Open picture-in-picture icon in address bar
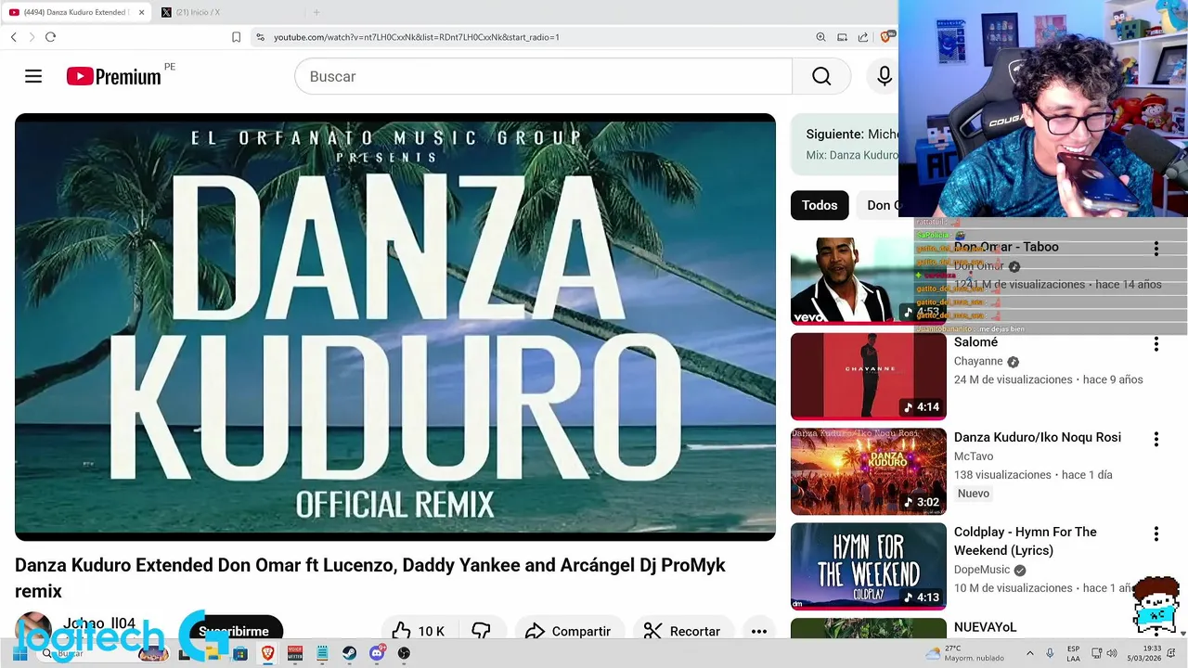1188x668 pixels. (842, 37)
